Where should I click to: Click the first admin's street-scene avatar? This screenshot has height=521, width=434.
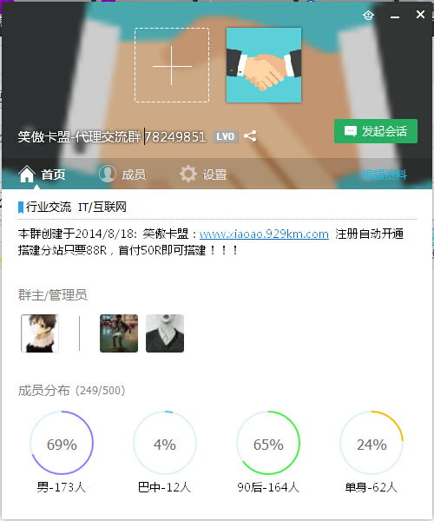click(x=119, y=333)
